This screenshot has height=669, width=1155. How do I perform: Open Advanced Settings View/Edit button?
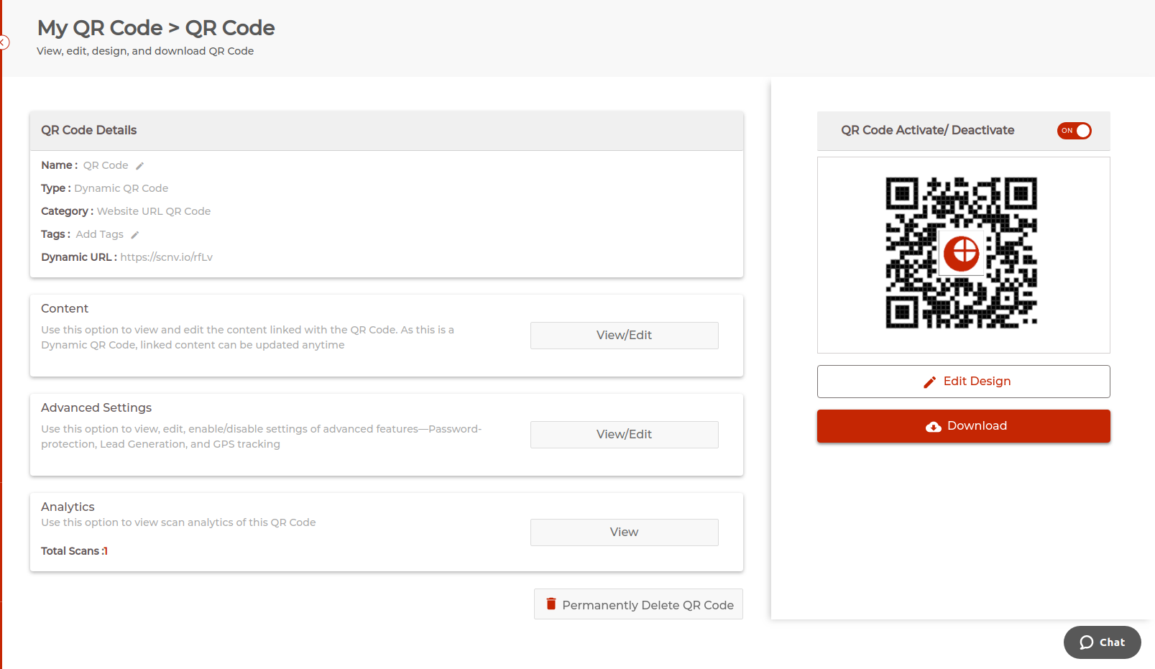pyautogui.click(x=625, y=435)
